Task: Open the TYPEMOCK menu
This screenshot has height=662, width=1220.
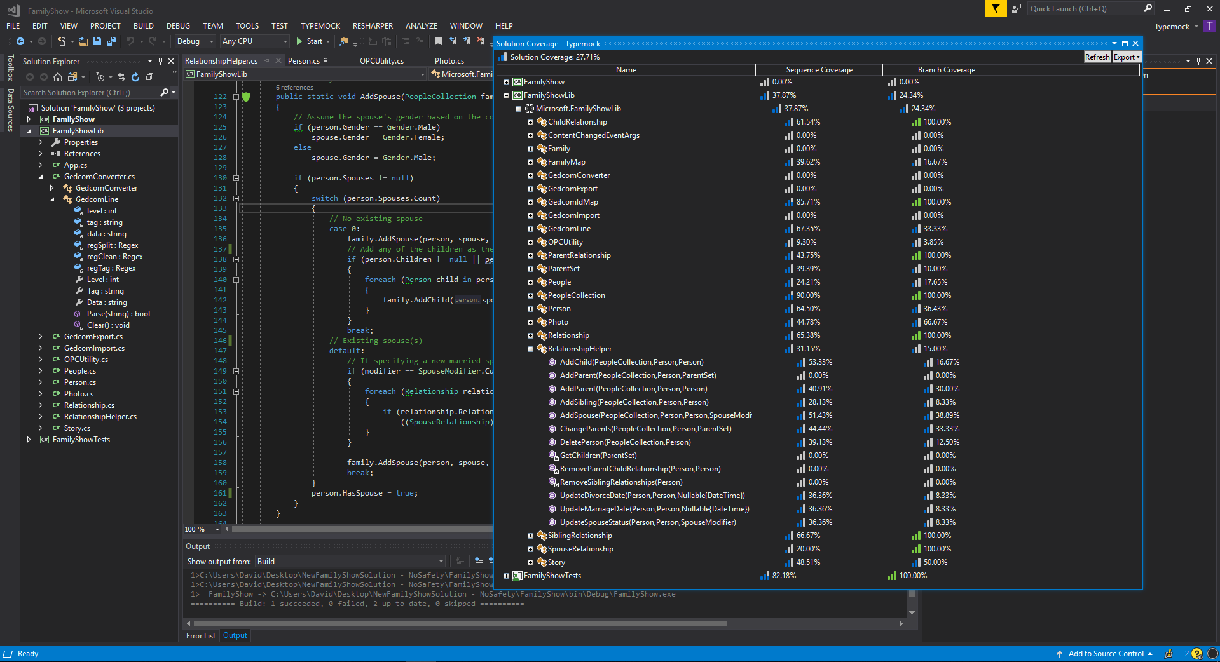Action: [x=320, y=26]
